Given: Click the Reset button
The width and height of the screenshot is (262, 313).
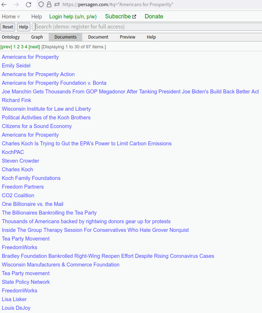Looking at the screenshot, I should (x=8, y=27).
